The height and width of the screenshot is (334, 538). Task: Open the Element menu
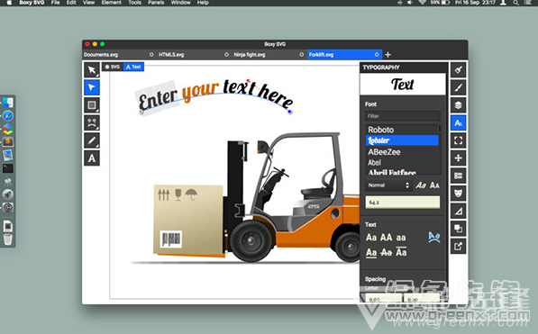[111, 3]
